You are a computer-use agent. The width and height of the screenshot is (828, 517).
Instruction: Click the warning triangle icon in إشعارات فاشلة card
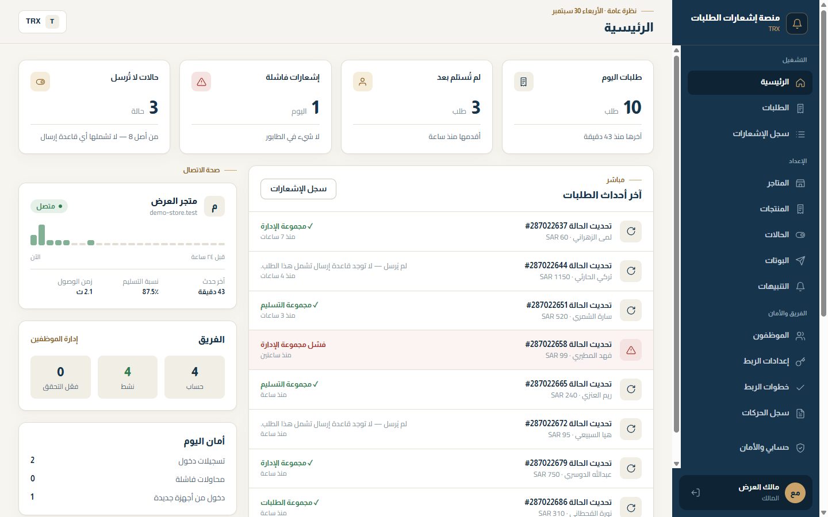[x=201, y=82]
